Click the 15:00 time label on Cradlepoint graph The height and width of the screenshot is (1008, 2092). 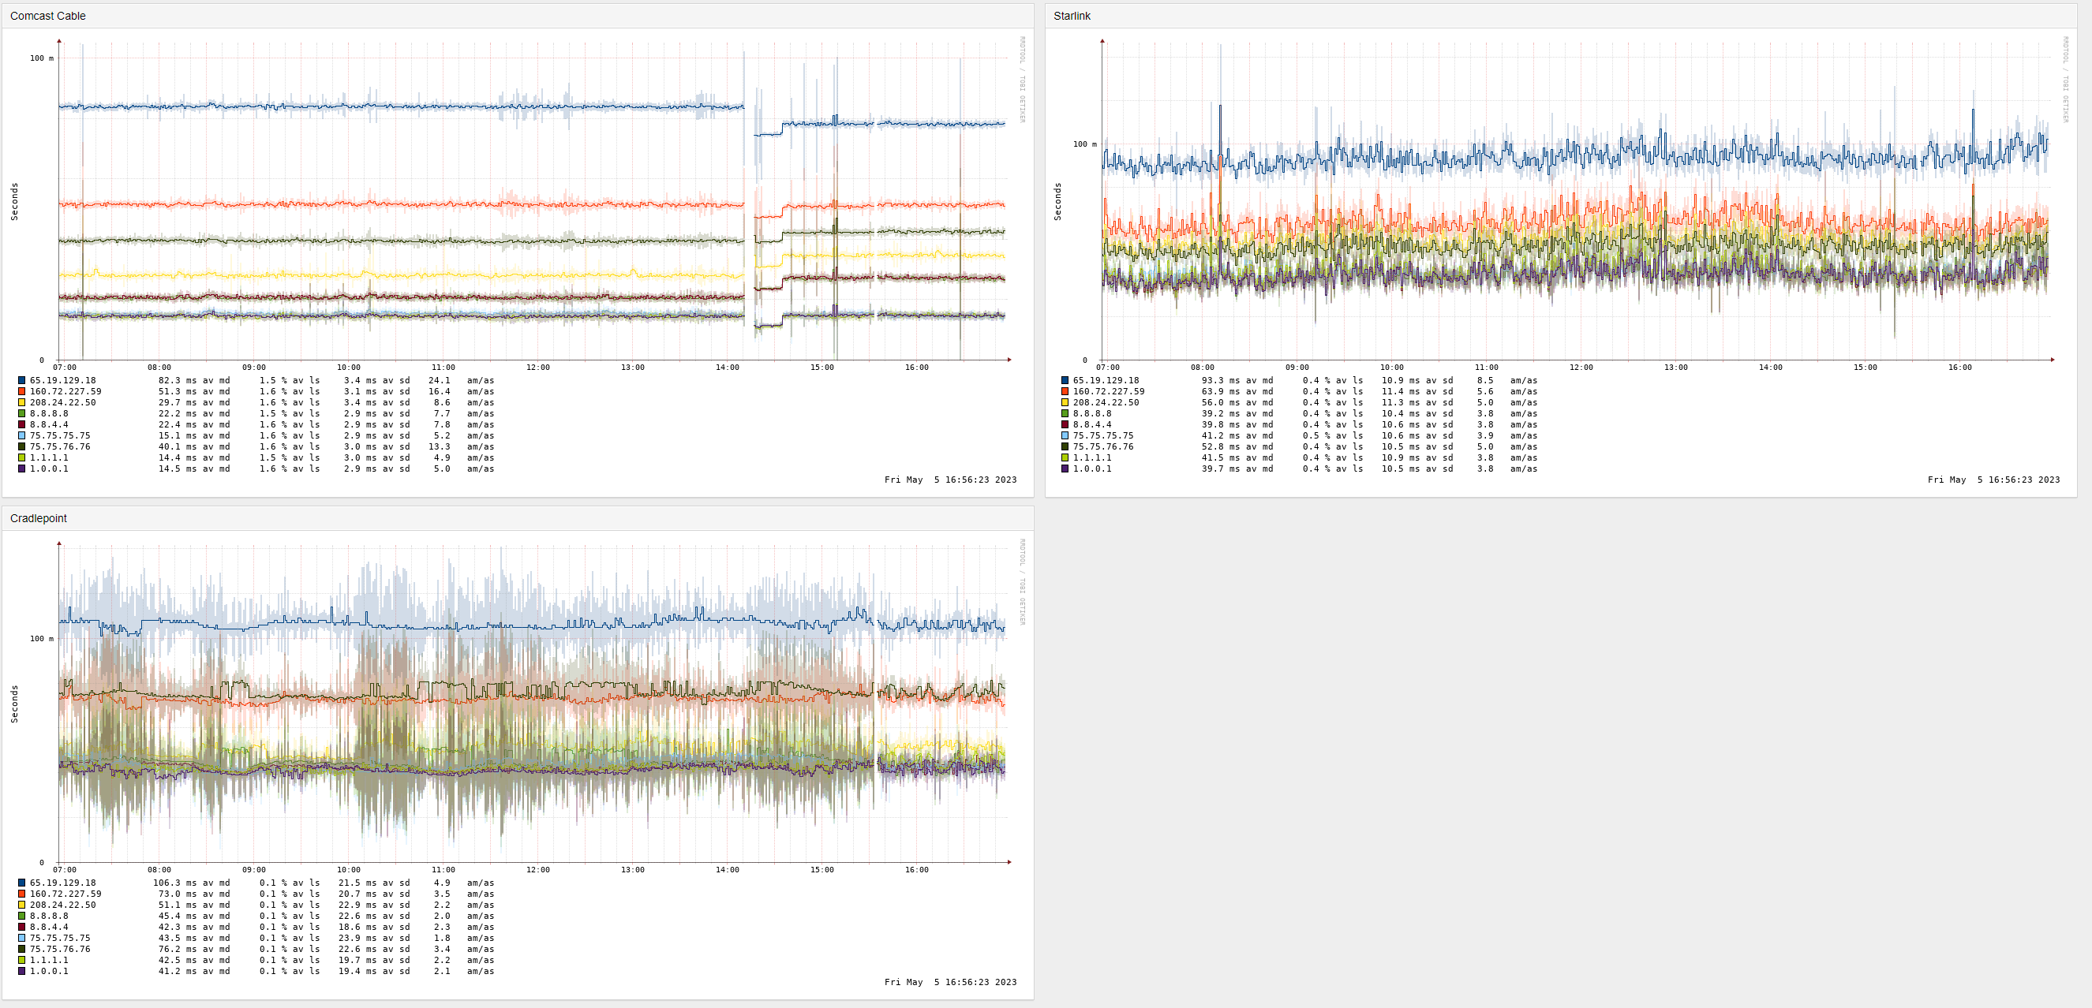821,870
